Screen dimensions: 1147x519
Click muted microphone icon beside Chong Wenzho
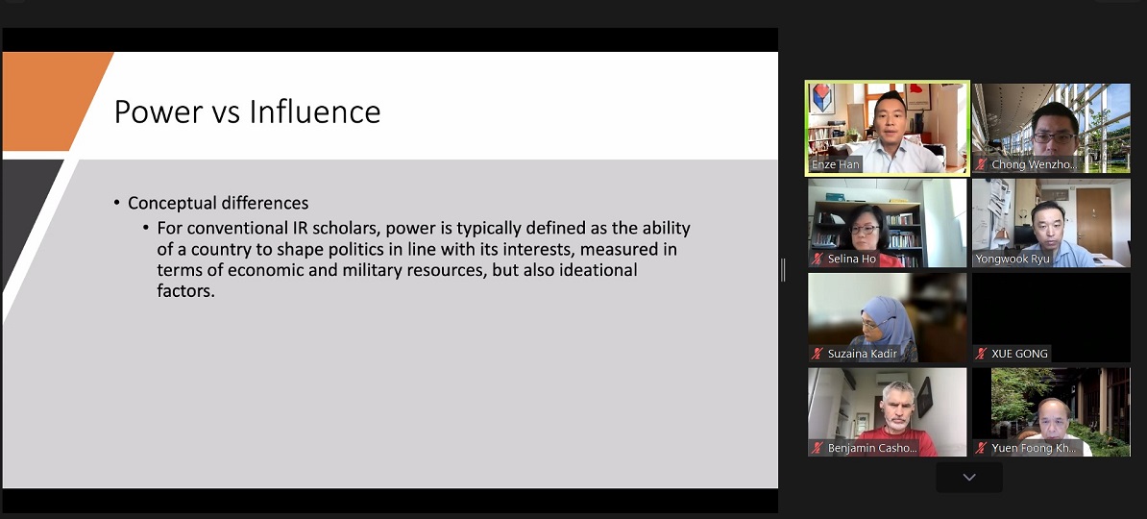(982, 165)
